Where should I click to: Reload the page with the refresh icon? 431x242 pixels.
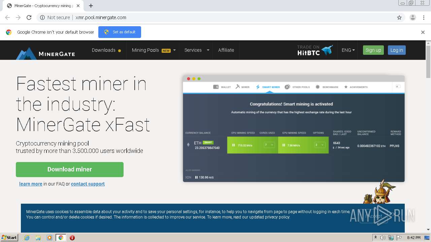pos(29,17)
